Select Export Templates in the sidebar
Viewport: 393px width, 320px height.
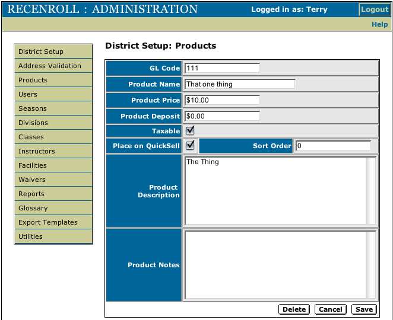[53, 222]
